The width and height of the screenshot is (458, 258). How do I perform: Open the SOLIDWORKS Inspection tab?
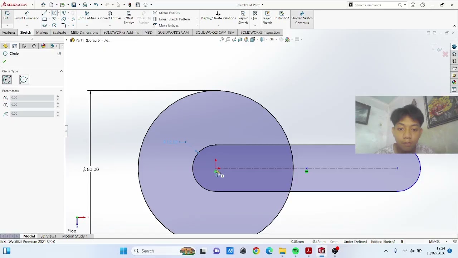pyautogui.click(x=260, y=32)
